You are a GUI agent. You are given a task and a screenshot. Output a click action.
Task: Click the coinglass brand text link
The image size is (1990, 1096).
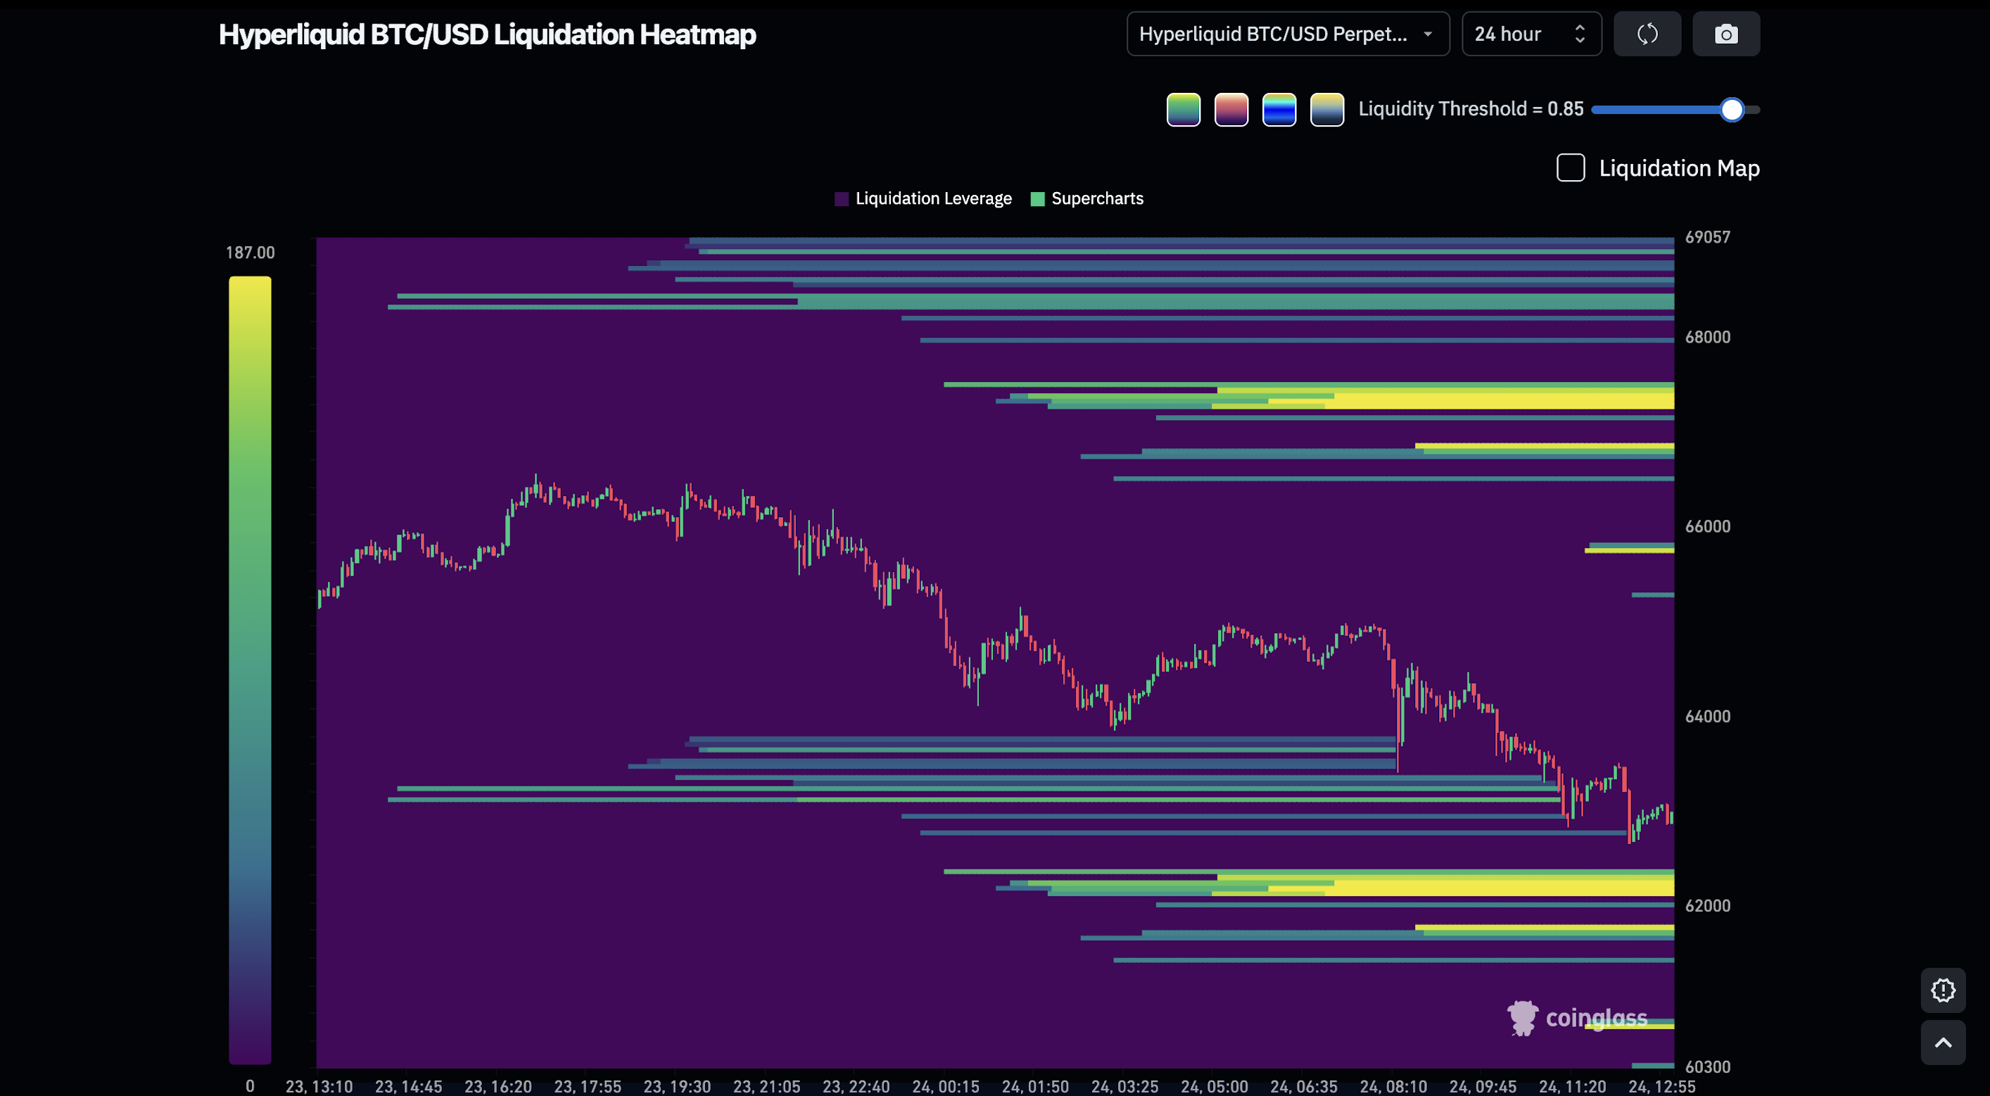(1596, 1018)
